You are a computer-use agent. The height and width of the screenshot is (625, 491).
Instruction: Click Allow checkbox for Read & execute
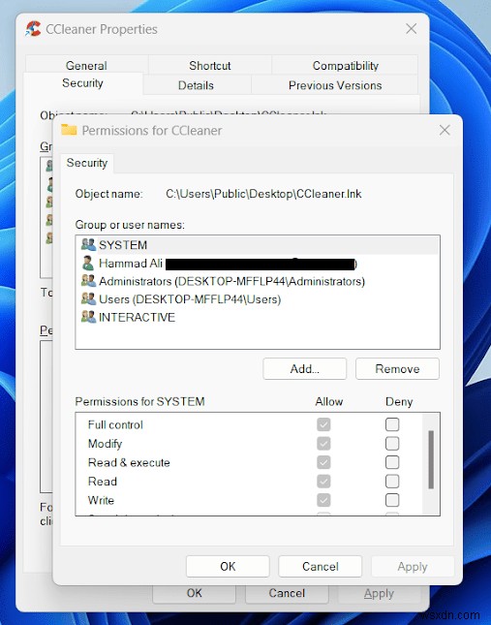coord(323,462)
